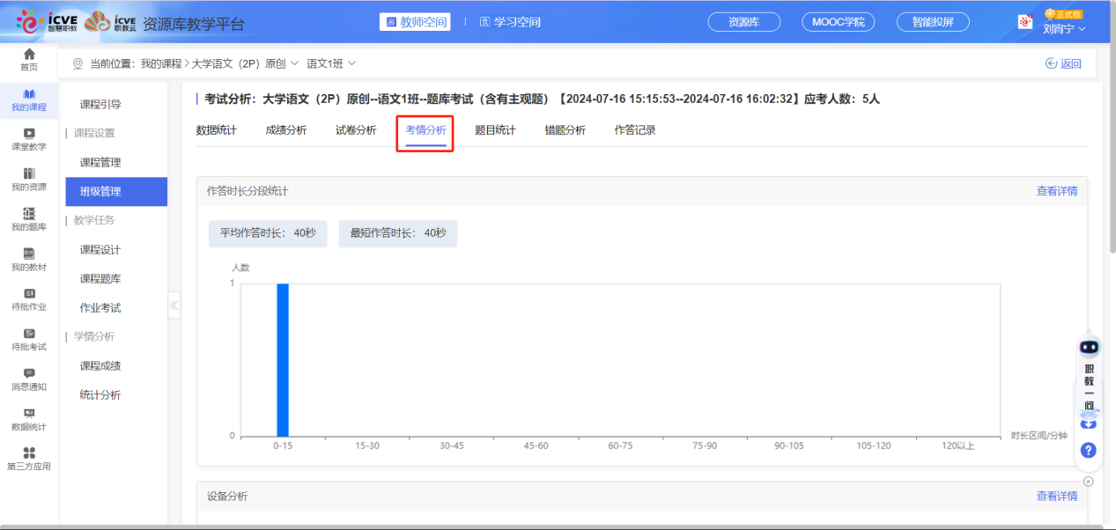The width and height of the screenshot is (1116, 530).
Task: Click the blue help question mark icon
Action: 1088,450
